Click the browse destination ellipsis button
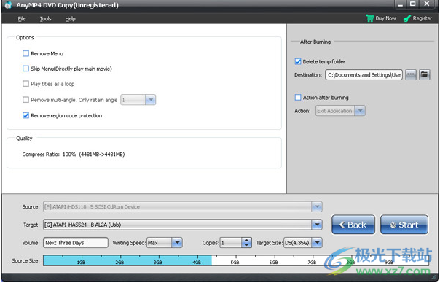The width and height of the screenshot is (440, 283). tap(411, 74)
